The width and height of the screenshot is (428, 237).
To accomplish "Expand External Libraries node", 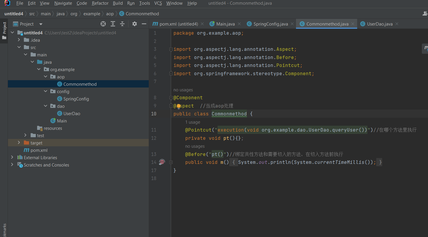I will (x=12, y=157).
